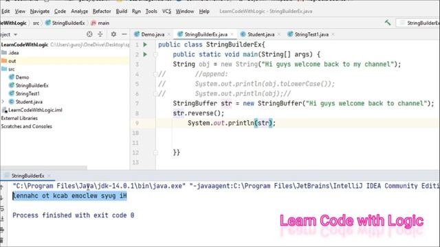The height and width of the screenshot is (247, 440).
Task: Open the Tools menu
Action: point(151,11)
